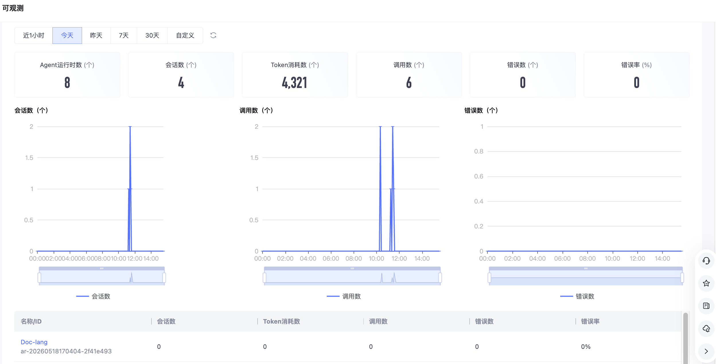Viewport: 716px width, 364px height.
Task: Toggle the 错误数 legend series
Action: pyautogui.click(x=577, y=296)
